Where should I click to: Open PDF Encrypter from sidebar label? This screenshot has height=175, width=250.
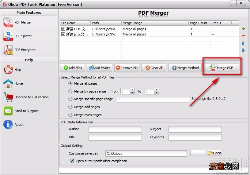pyautogui.click(x=25, y=50)
